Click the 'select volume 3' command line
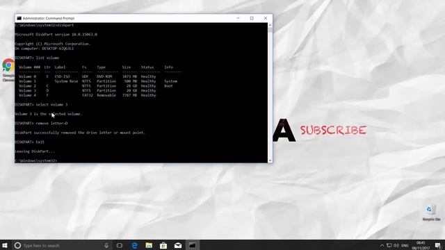The width and height of the screenshot is (445, 250). coord(41,105)
